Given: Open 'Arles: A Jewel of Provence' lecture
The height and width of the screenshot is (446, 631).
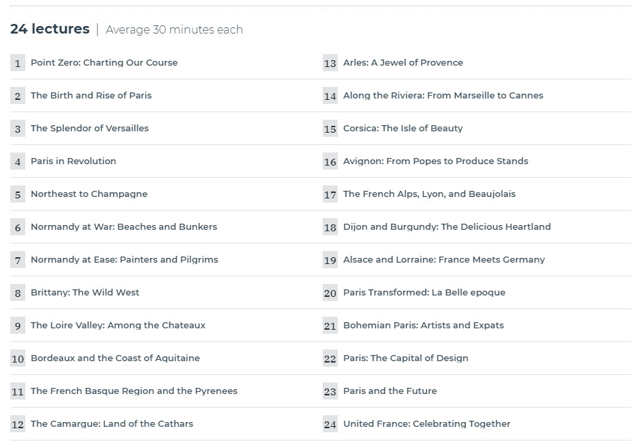Looking at the screenshot, I should (x=404, y=63).
